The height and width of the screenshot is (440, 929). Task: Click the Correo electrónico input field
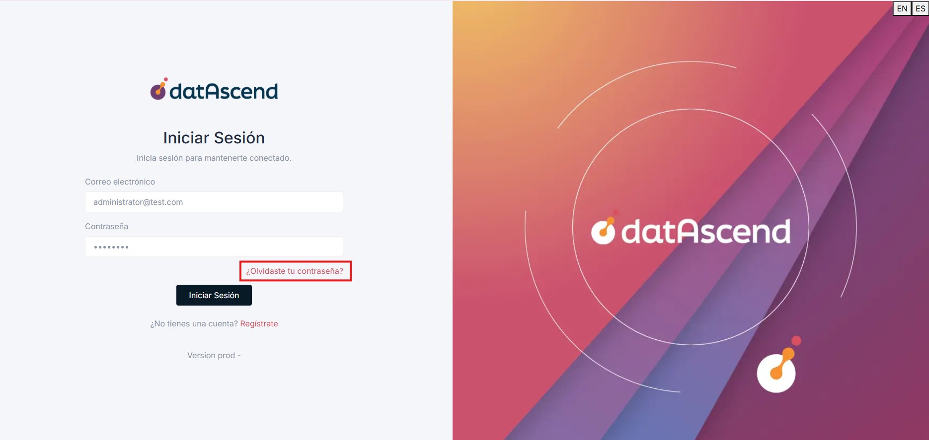[x=214, y=202]
